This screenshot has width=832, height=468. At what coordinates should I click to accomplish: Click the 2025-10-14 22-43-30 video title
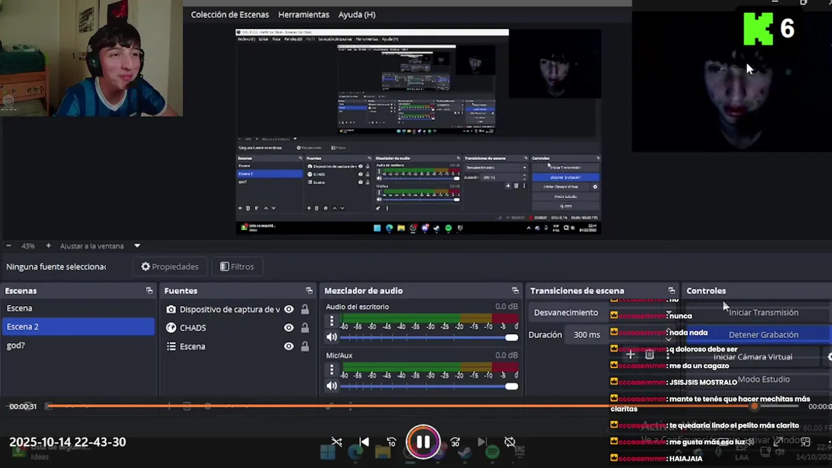pos(68,442)
